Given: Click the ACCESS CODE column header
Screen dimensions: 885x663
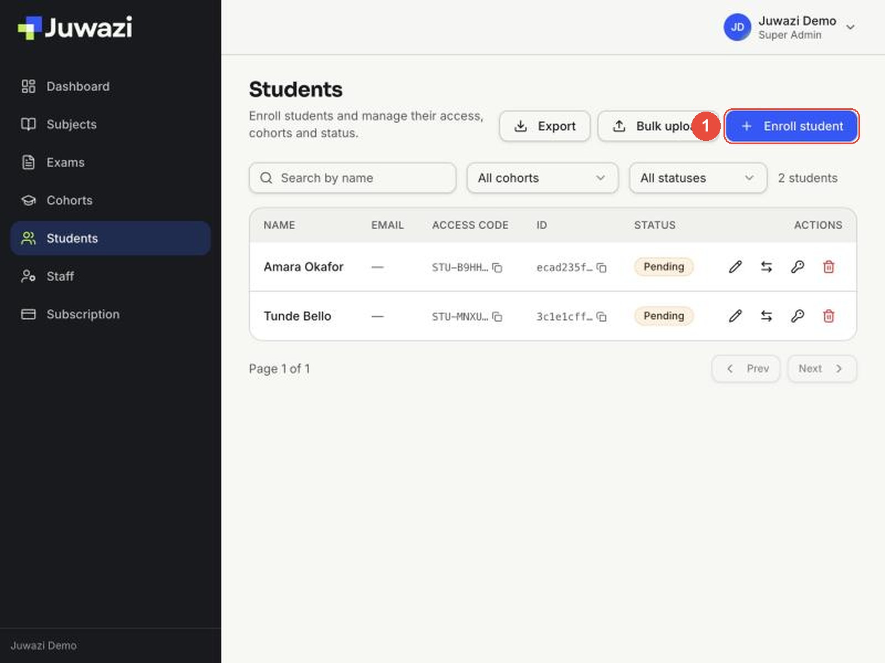Looking at the screenshot, I should (470, 225).
